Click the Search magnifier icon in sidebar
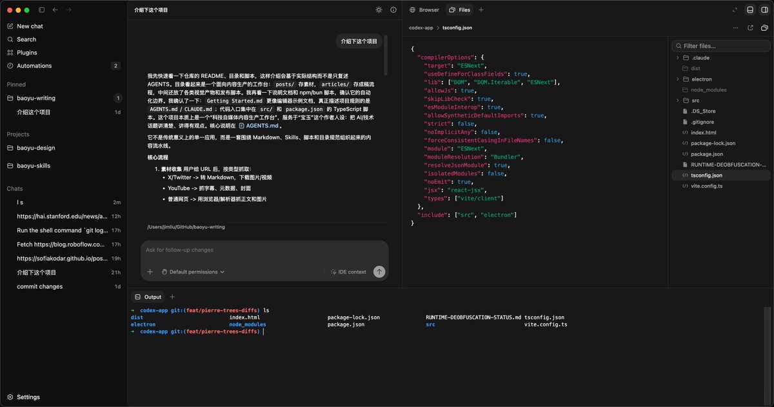The height and width of the screenshot is (407, 774). 10,39
